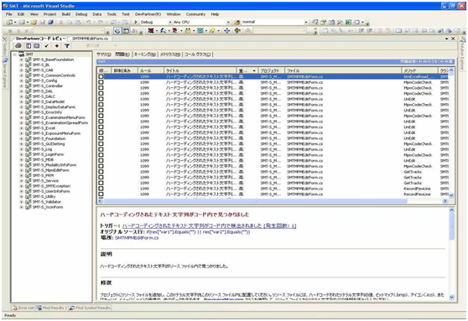Check the checkbox of the first 1099 row

[x=101, y=76]
